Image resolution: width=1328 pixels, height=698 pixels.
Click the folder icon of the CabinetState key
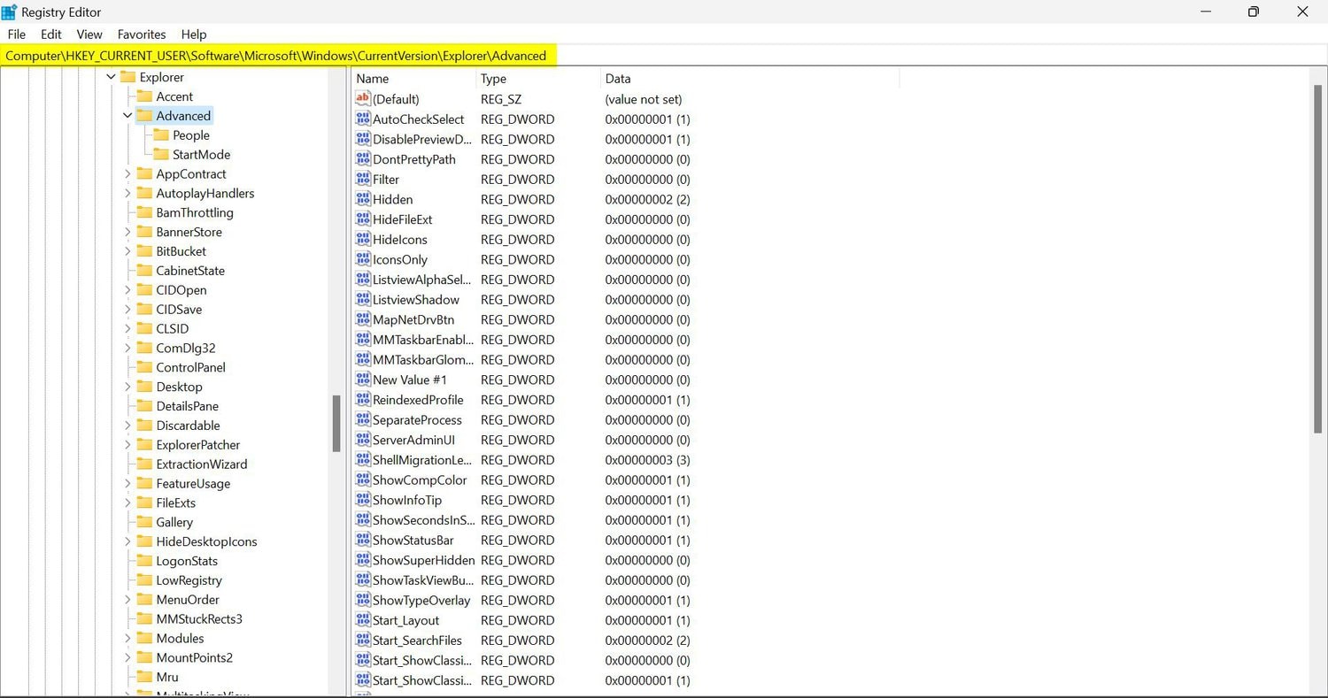pos(144,271)
